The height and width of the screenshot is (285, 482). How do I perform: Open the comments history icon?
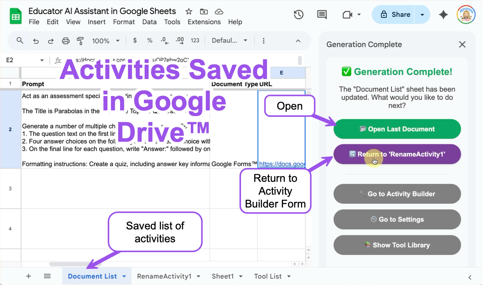pyautogui.click(x=322, y=15)
